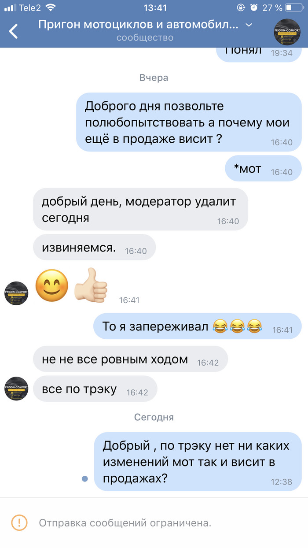Tap sender avatar beside все по трэку
This screenshot has width=308, height=548.
[x=16, y=389]
